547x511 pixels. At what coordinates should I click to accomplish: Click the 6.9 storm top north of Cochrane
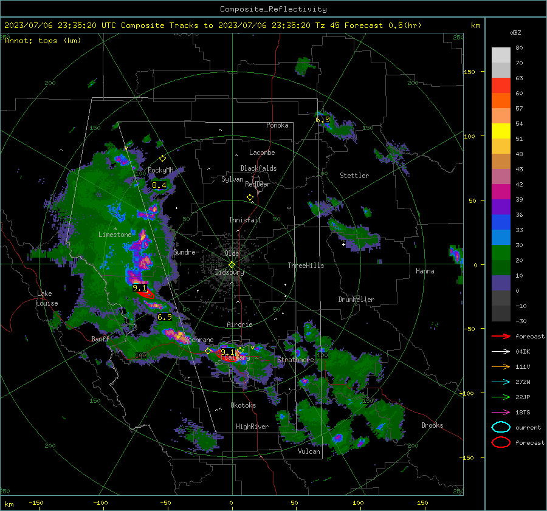point(165,317)
